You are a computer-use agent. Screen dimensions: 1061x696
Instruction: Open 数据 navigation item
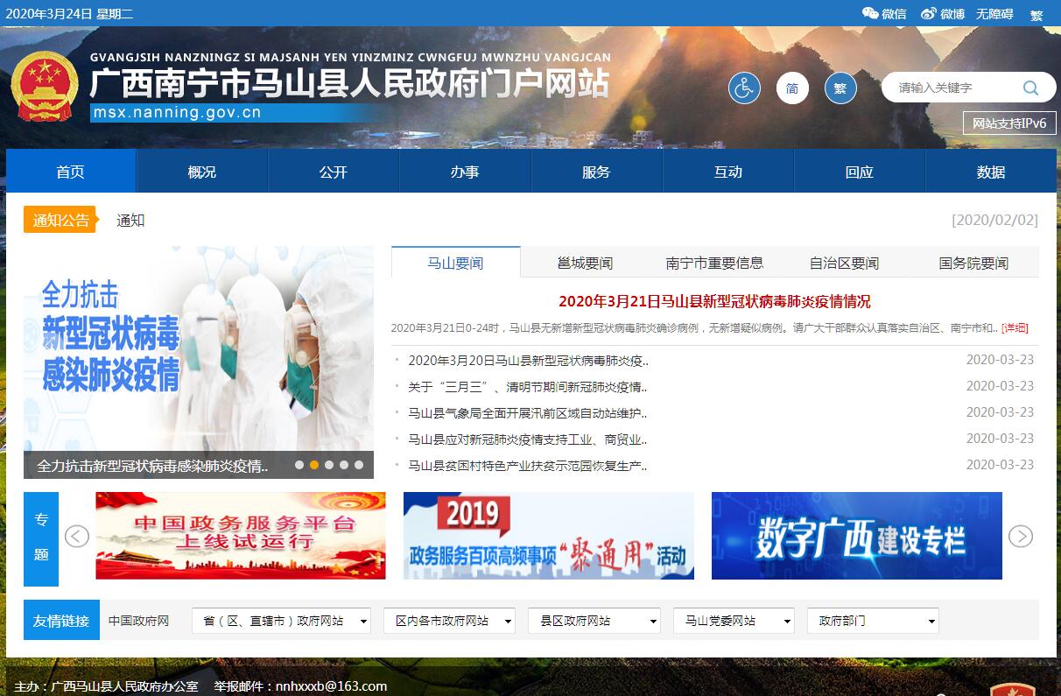991,172
